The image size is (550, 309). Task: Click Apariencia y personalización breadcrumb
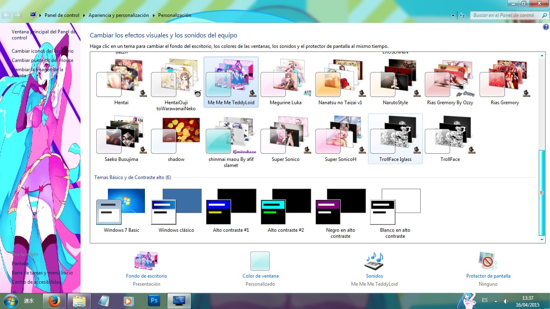pyautogui.click(x=119, y=15)
